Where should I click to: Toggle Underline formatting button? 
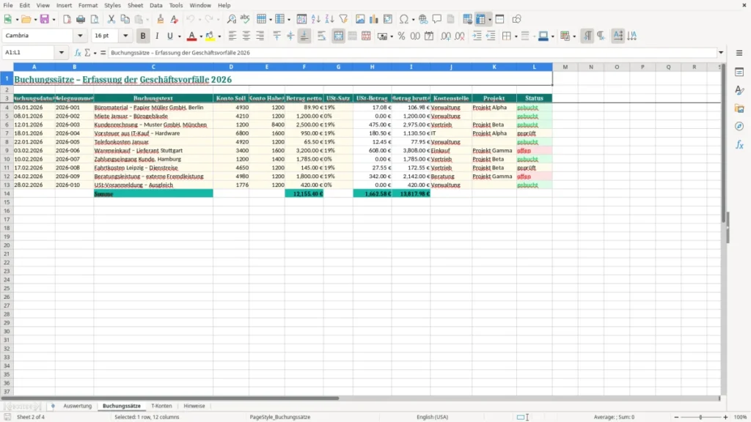pos(169,36)
